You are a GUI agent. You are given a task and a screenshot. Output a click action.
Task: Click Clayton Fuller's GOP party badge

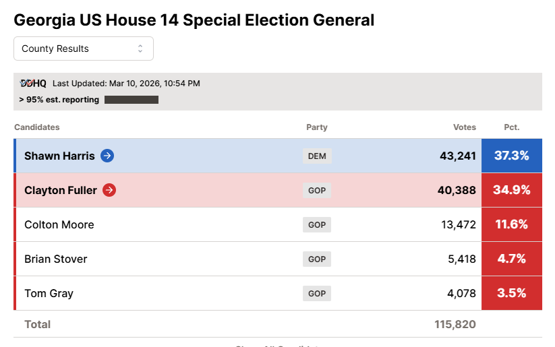317,191
